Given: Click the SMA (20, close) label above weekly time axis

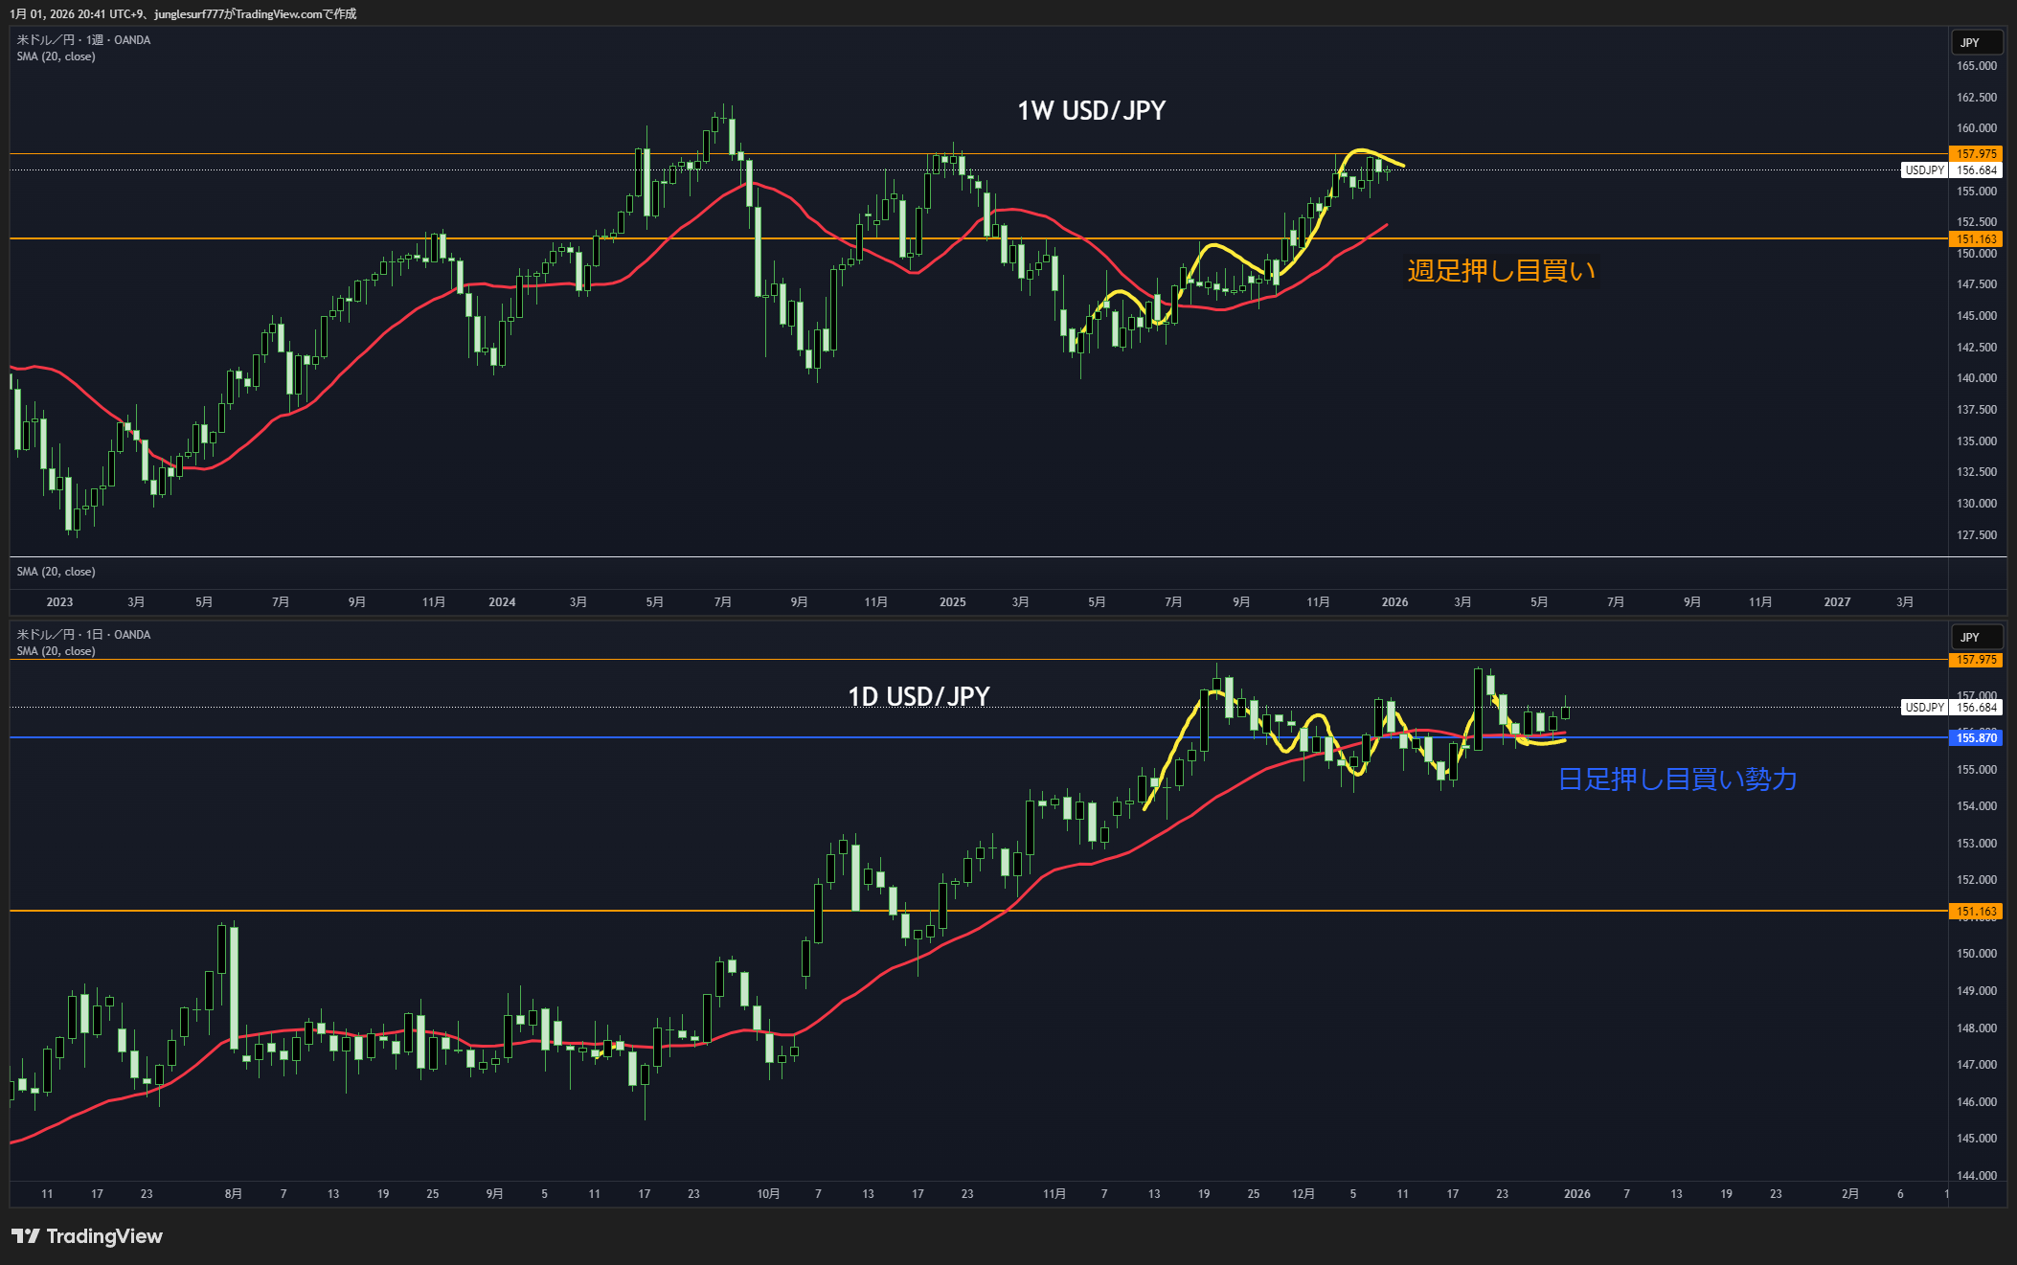Looking at the screenshot, I should 56,572.
